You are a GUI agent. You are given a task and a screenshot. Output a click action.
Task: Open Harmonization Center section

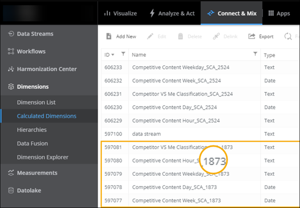point(47,69)
